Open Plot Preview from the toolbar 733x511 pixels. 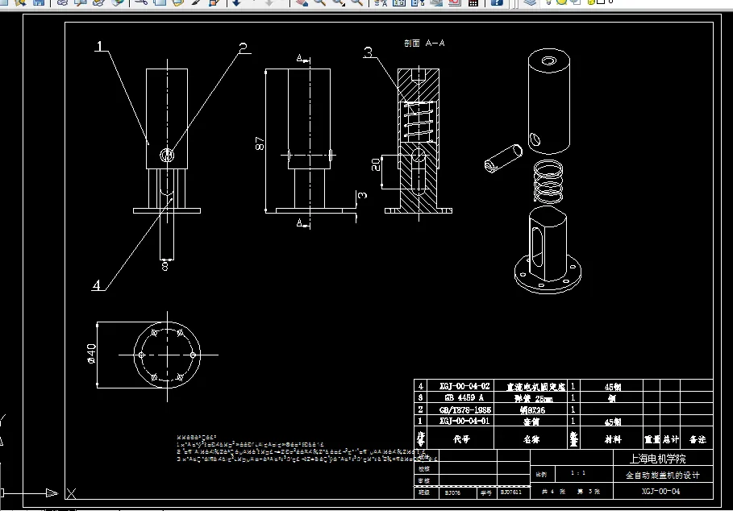(x=81, y=2)
